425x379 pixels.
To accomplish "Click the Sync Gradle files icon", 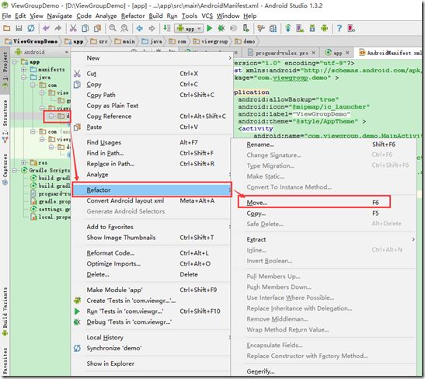I will (287, 28).
